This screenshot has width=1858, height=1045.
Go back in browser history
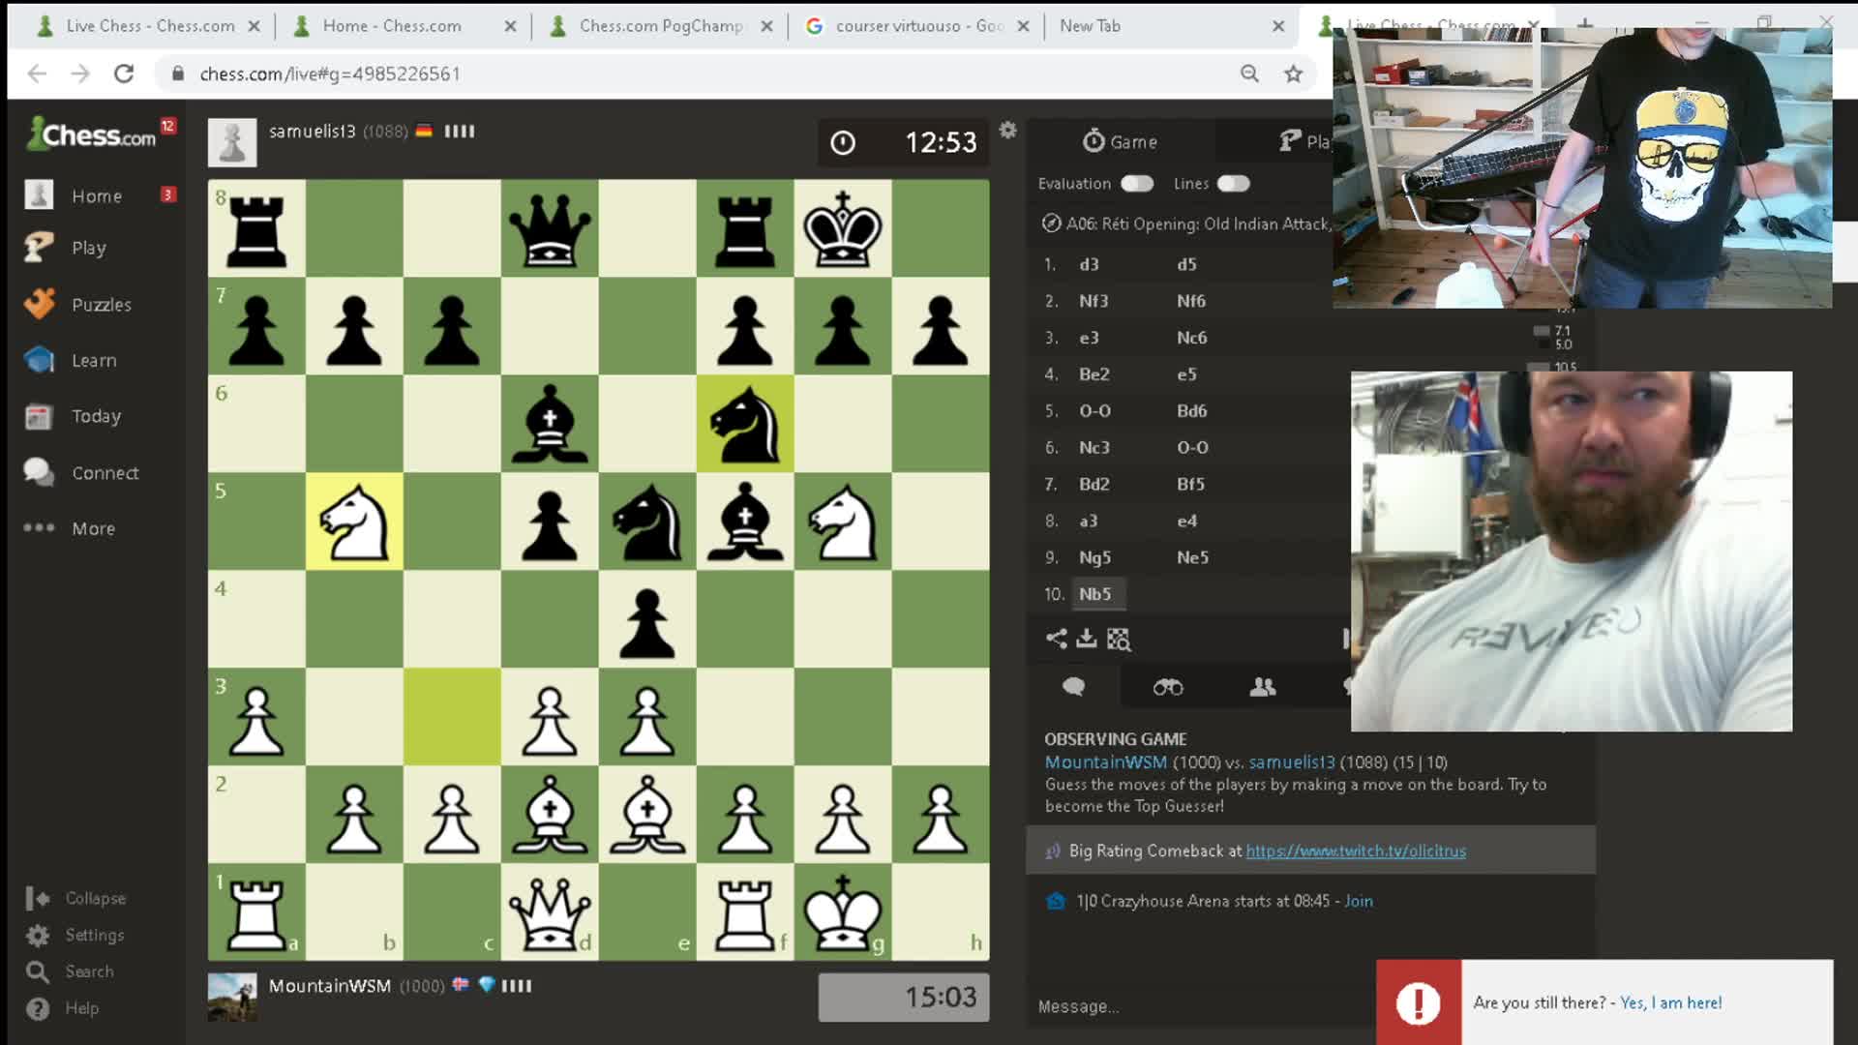(x=37, y=74)
